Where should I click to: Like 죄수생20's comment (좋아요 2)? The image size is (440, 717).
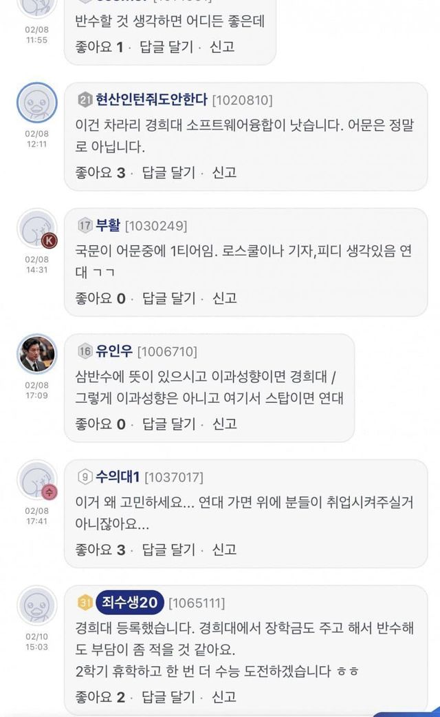(x=100, y=696)
